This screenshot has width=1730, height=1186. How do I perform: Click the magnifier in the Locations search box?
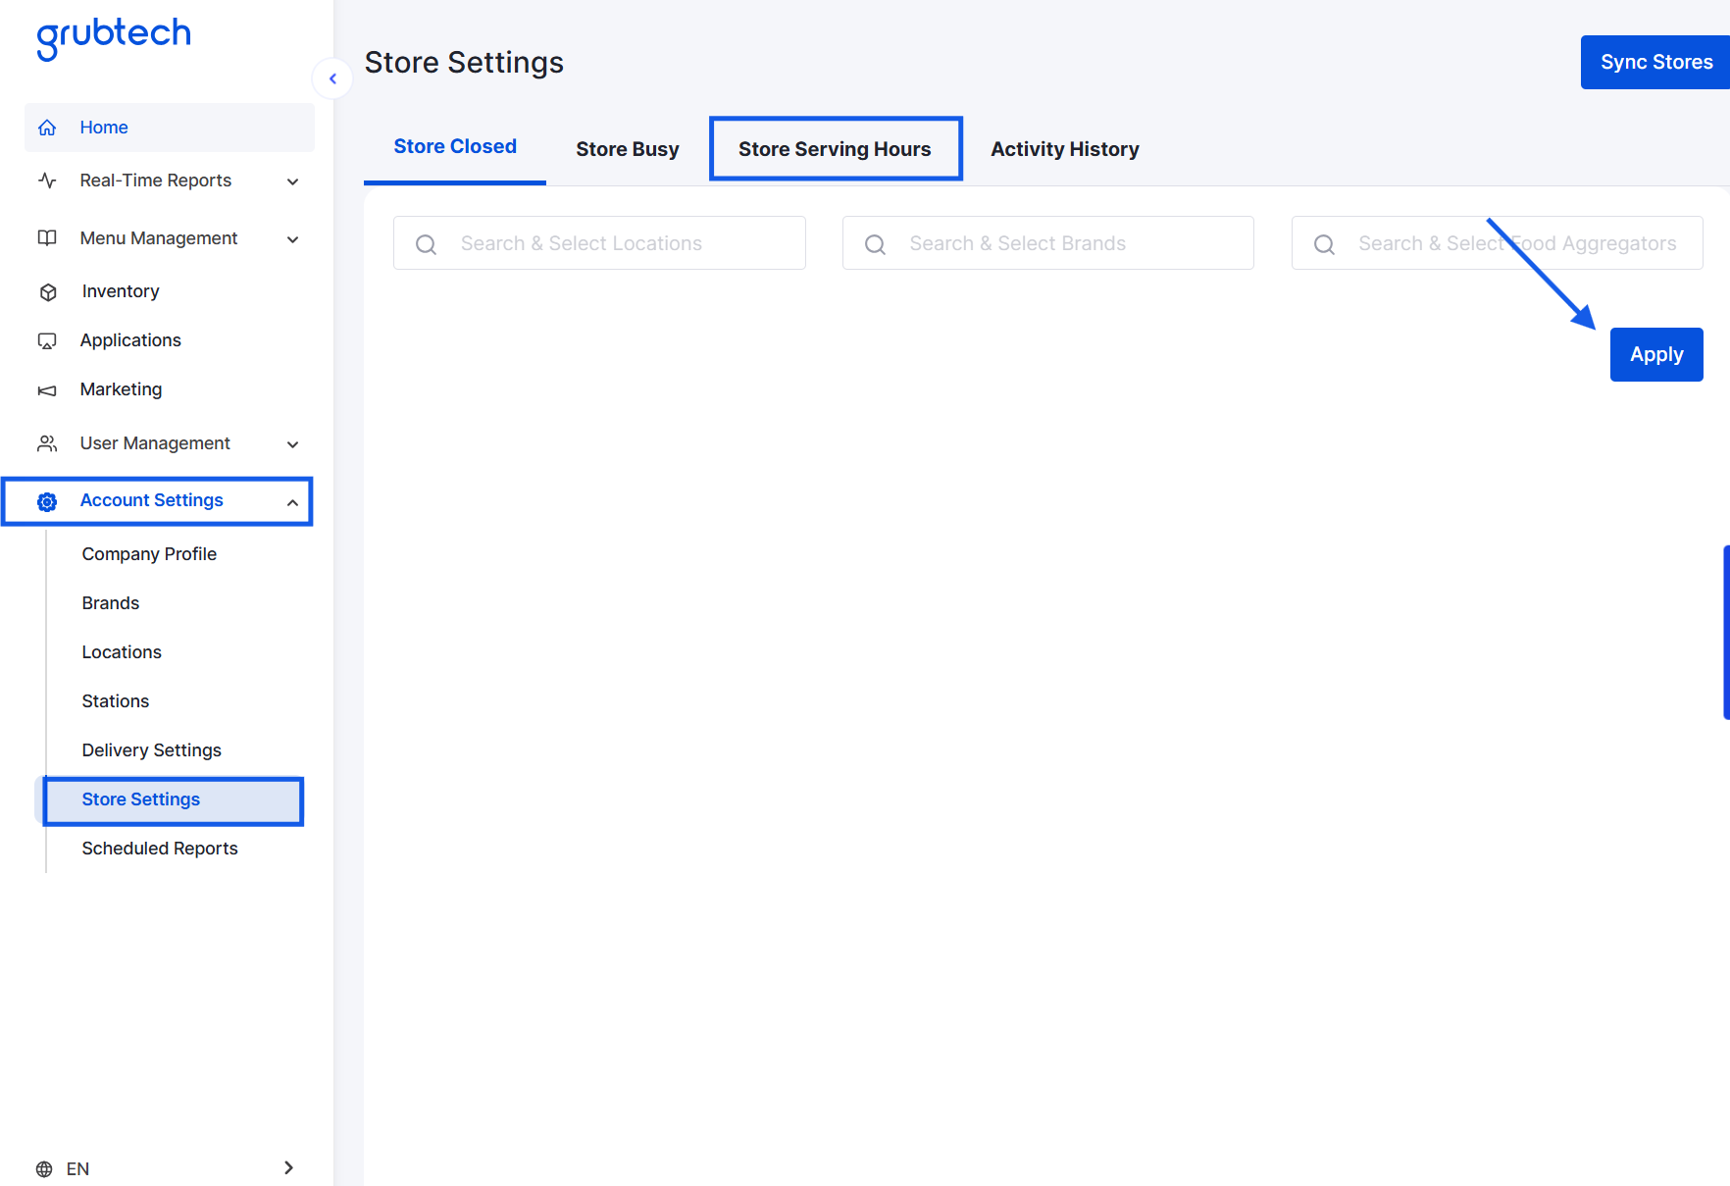pos(426,243)
